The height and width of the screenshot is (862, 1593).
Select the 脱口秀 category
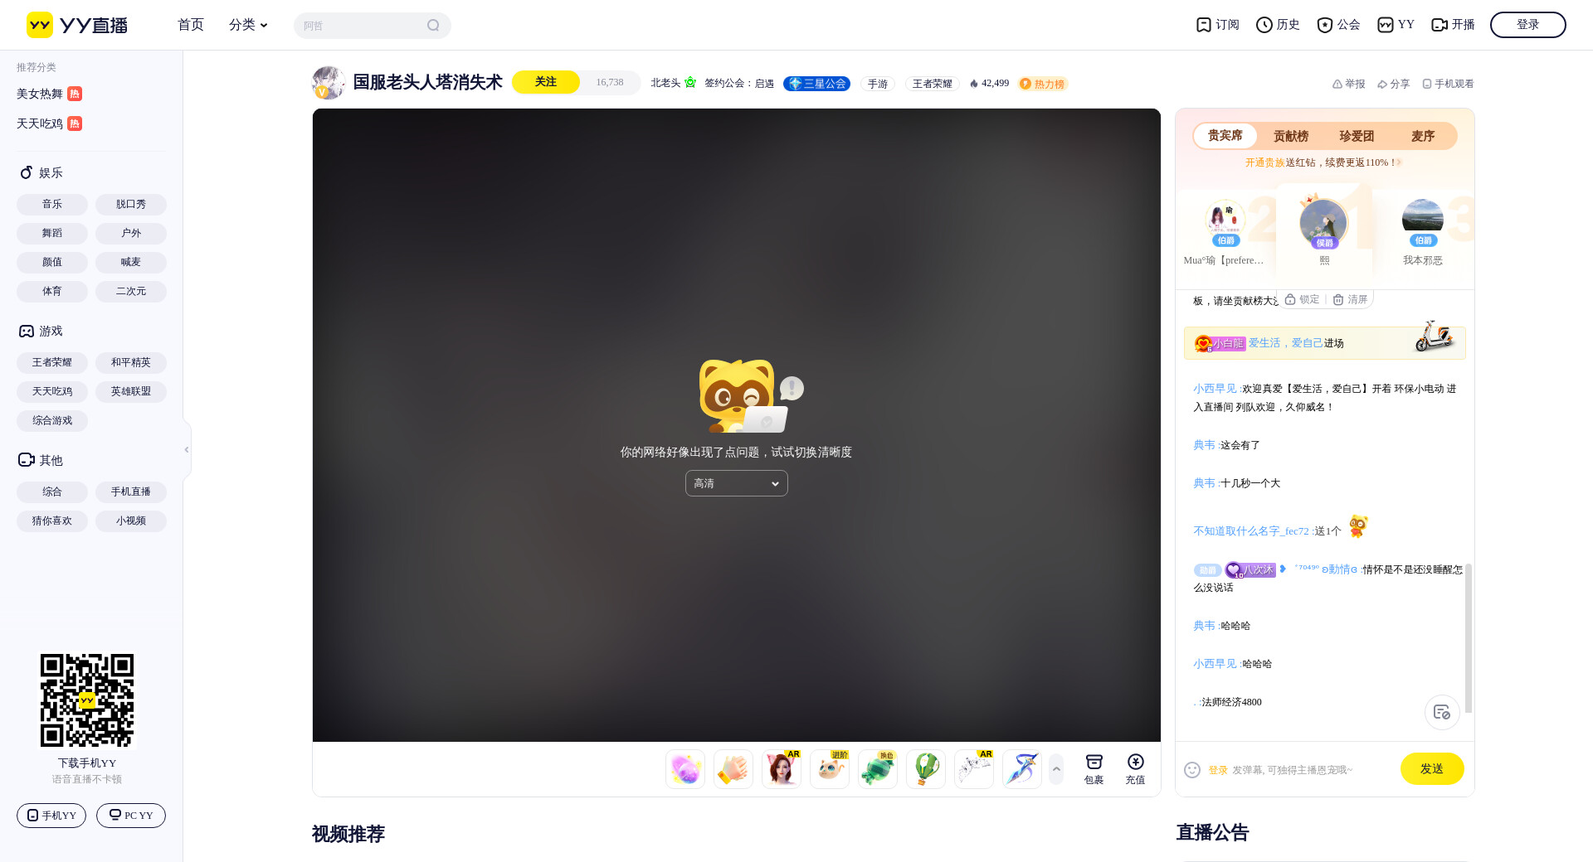coord(131,205)
